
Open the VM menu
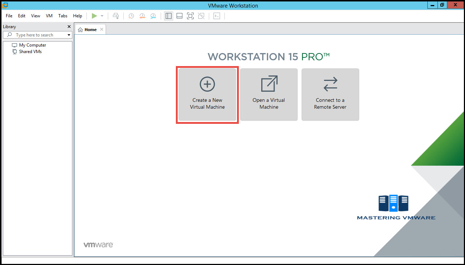[49, 16]
